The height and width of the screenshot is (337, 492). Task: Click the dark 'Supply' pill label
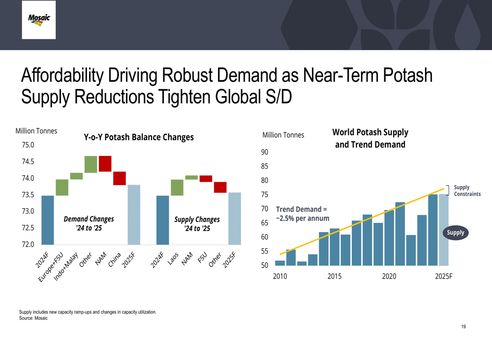(456, 233)
